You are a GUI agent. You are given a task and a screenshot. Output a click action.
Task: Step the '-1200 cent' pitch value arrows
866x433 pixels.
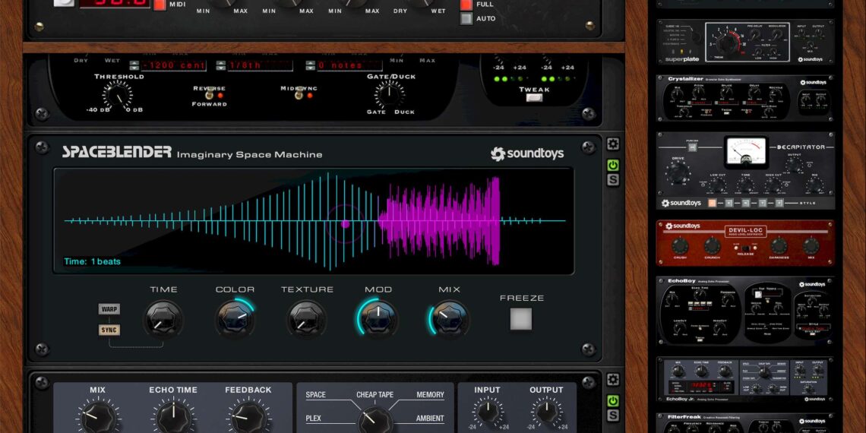coord(134,65)
